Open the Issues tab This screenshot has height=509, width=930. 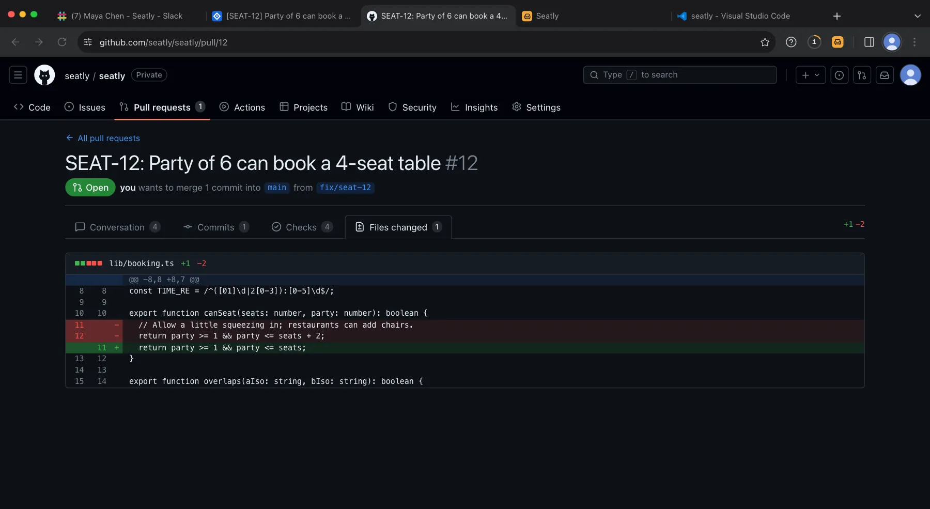pos(85,107)
